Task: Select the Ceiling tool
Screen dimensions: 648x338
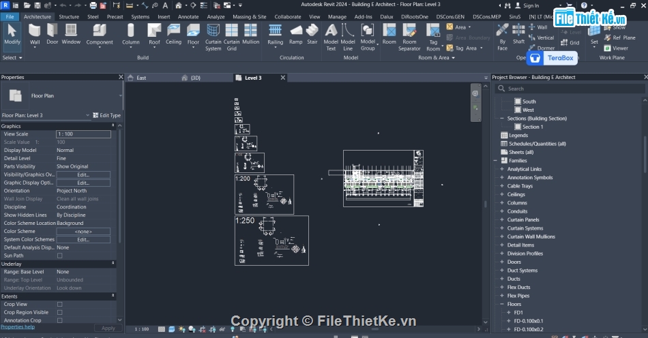Action: tap(173, 34)
